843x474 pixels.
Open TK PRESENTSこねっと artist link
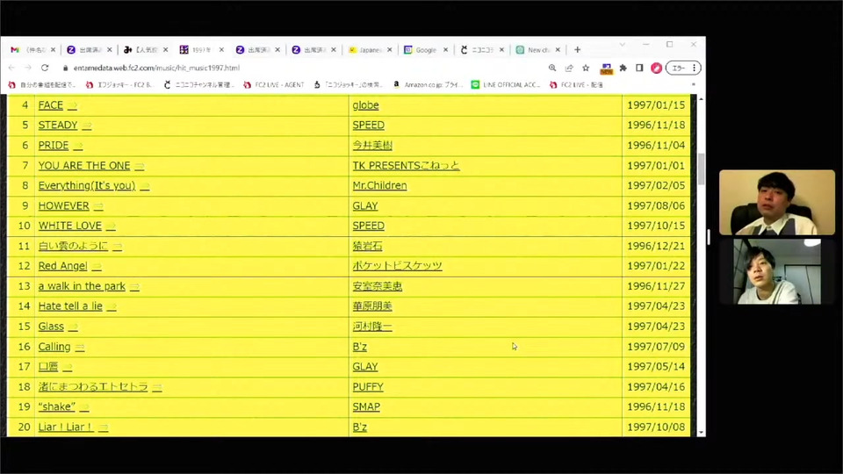(406, 166)
